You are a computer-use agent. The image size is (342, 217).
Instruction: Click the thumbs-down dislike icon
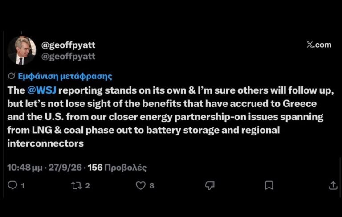point(210,185)
